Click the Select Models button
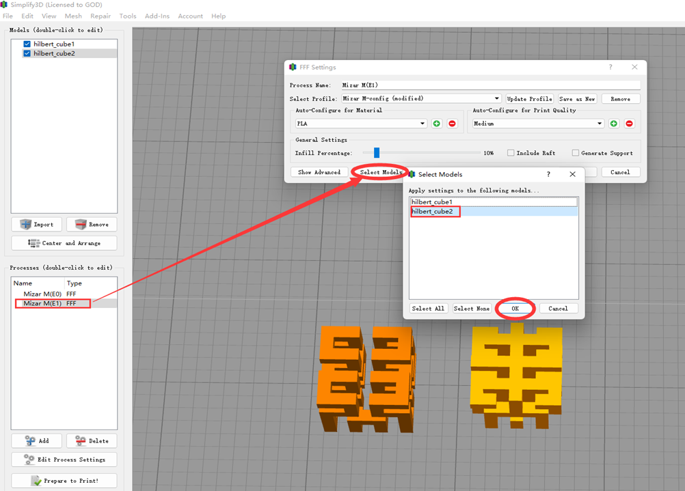The width and height of the screenshot is (685, 491). [381, 172]
